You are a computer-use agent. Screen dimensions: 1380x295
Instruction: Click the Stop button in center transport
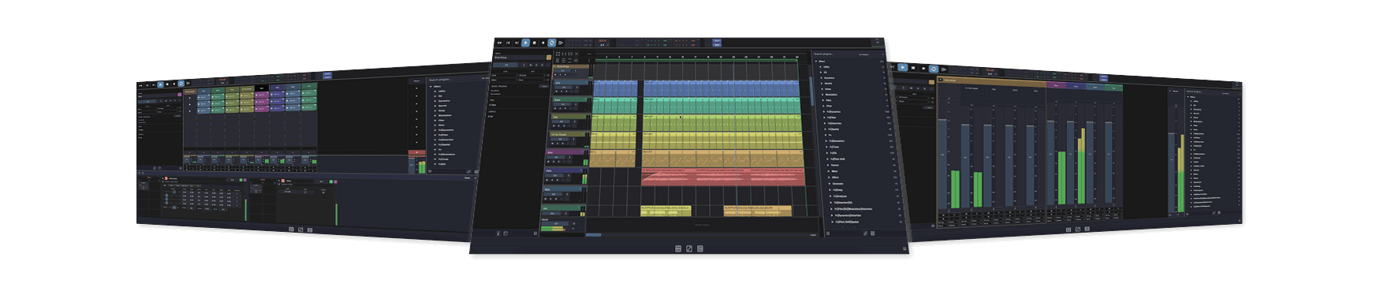(x=535, y=43)
